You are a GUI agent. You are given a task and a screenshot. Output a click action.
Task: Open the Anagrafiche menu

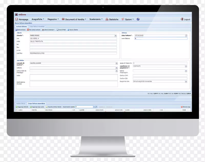tap(38, 19)
